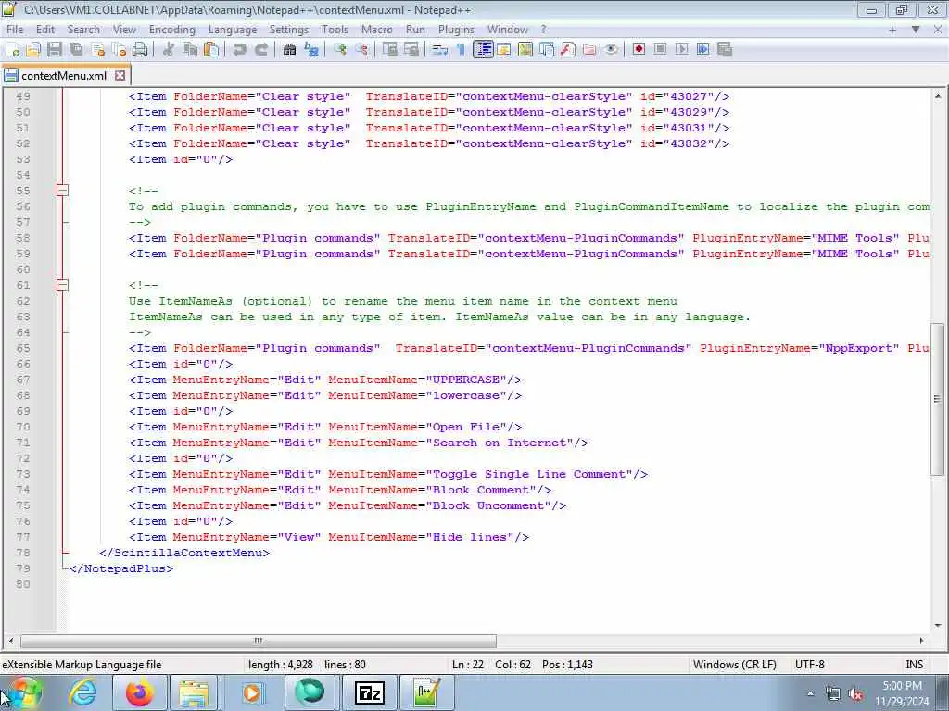Save the file using the Save icon
This screenshot has width=949, height=711.
point(55,50)
